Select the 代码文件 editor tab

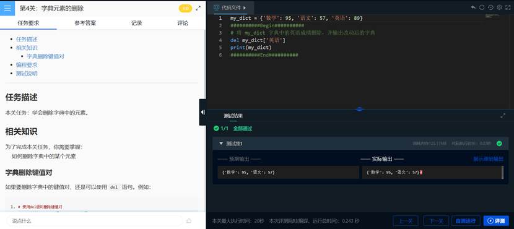point(231,7)
